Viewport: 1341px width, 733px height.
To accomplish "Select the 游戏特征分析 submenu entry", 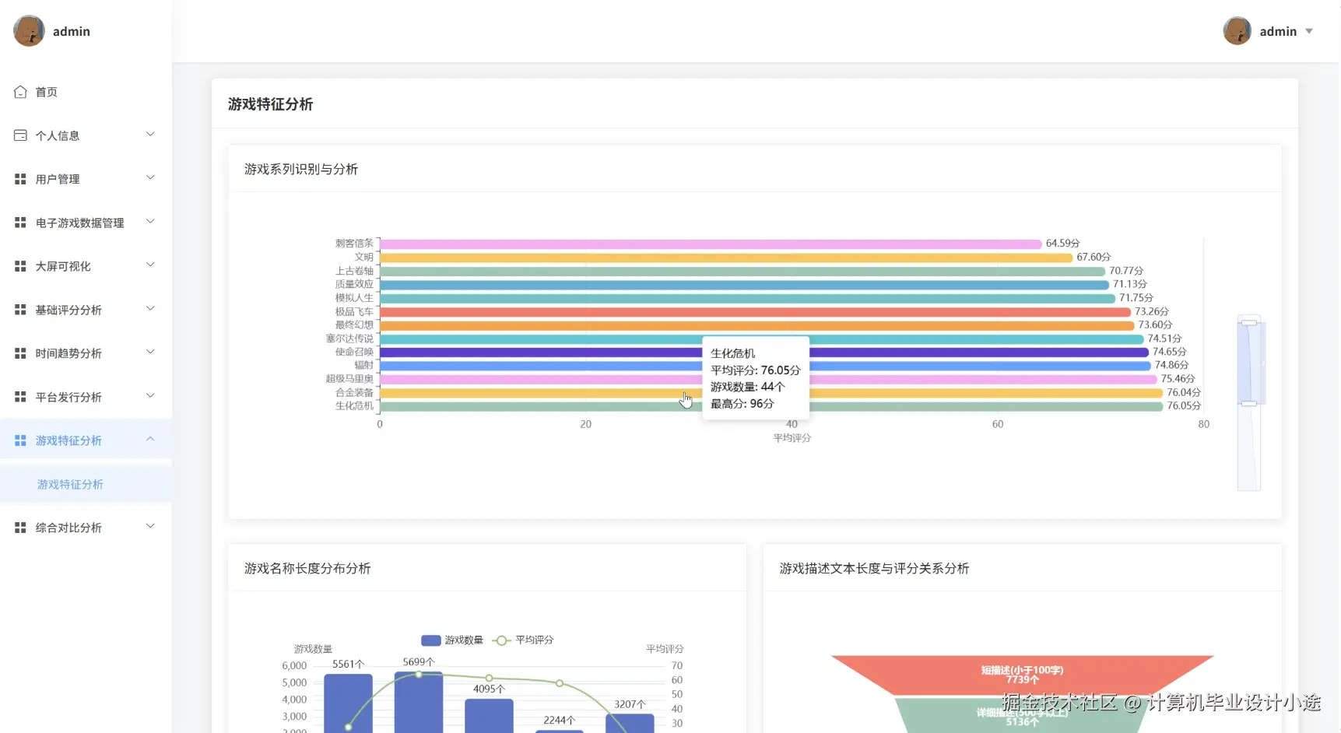I will click(71, 484).
